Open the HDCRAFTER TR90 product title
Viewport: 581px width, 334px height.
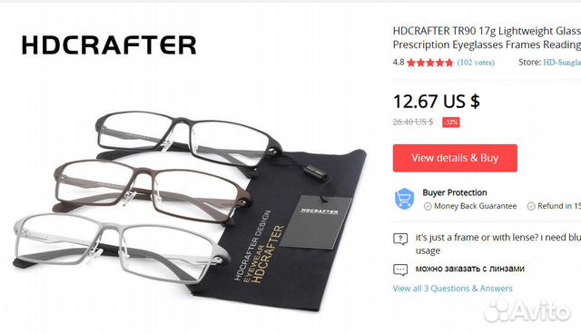coord(487,38)
